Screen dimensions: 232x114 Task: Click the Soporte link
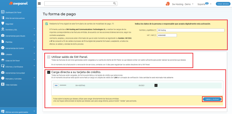(201, 4)
